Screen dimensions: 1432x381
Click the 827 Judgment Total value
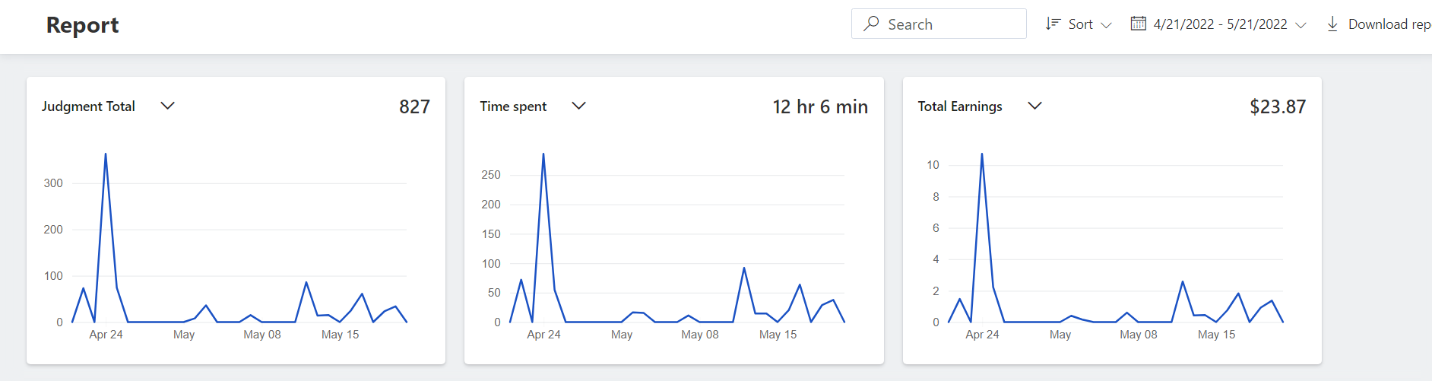coord(414,107)
